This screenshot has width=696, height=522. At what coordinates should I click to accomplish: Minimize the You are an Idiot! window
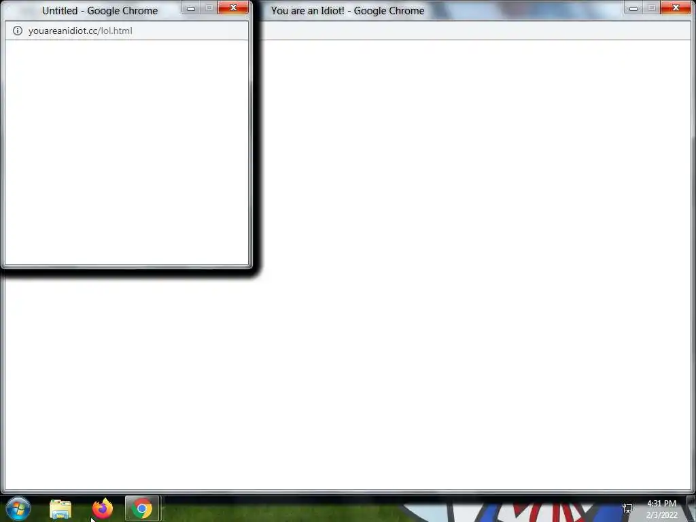coord(633,8)
